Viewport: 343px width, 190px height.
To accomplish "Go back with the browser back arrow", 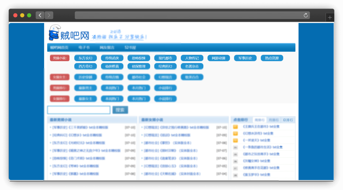I will (40, 15).
